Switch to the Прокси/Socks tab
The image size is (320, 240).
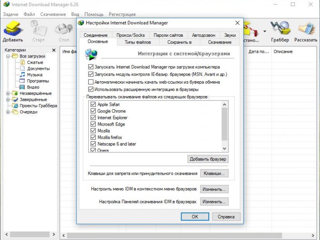click(131, 35)
